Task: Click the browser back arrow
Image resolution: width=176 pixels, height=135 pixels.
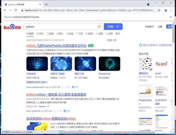Action: pos(5,10)
